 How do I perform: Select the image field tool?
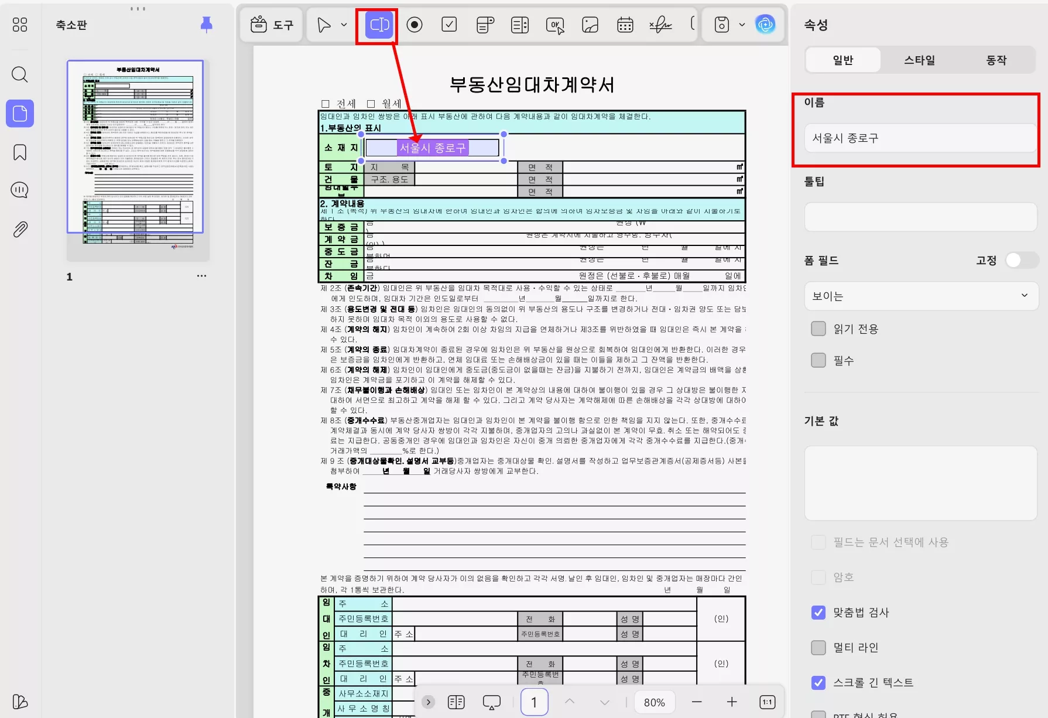590,25
